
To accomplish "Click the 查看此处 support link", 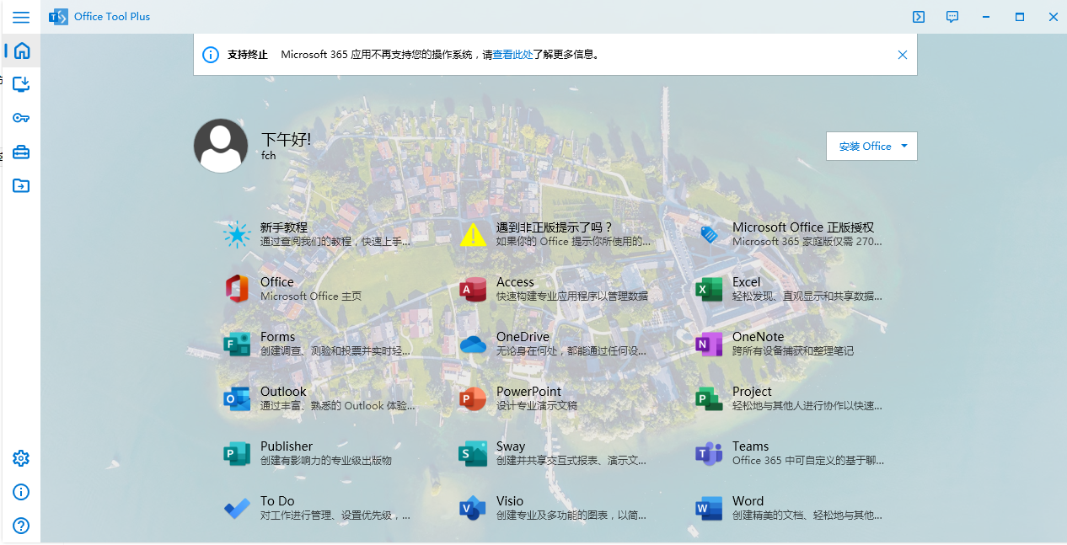I will click(512, 54).
